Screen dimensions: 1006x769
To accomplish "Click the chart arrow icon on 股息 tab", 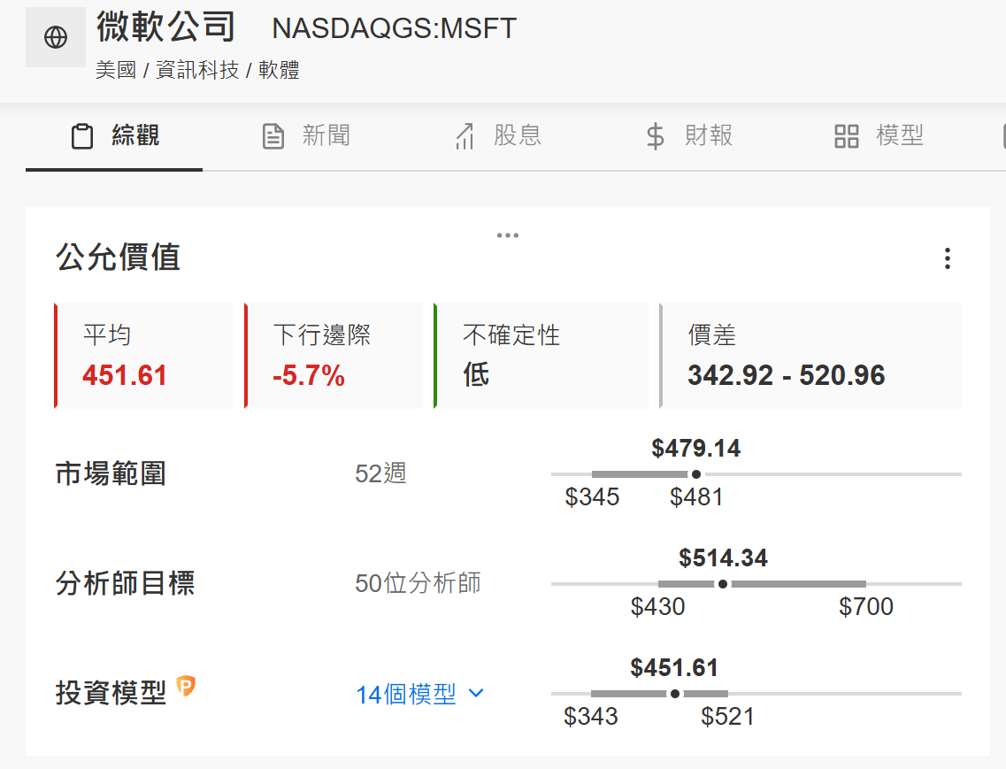I will tap(465, 136).
